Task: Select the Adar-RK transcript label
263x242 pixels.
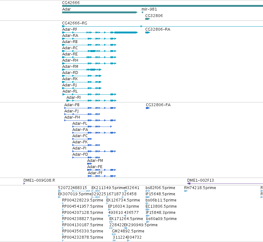Action: click(70, 79)
